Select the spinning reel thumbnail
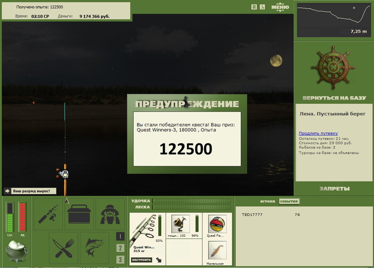The width and height of the screenshot is (374, 268). 180,224
